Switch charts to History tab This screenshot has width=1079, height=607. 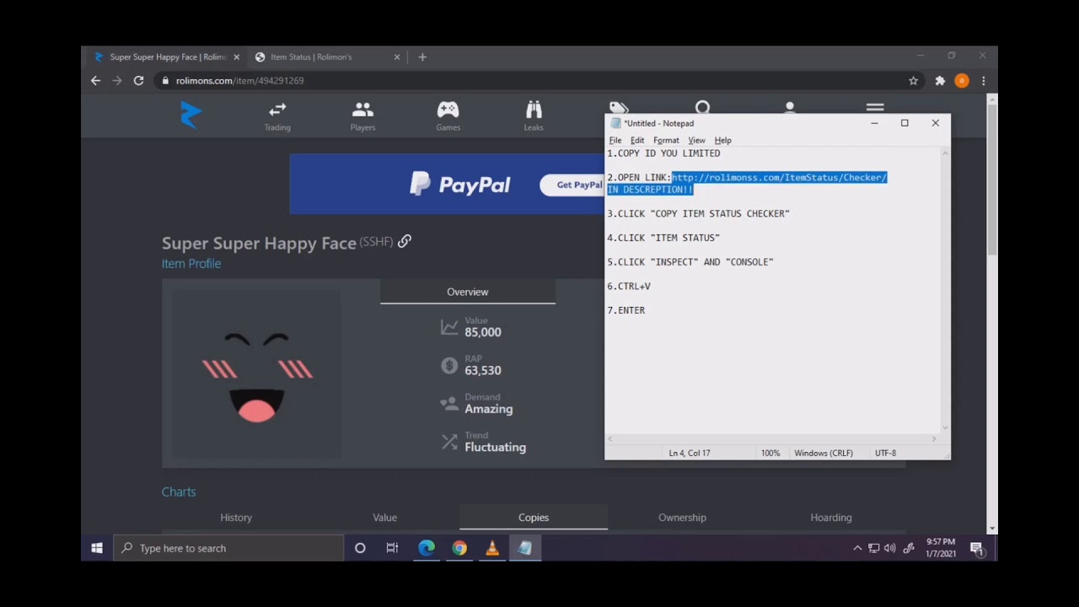click(x=236, y=518)
